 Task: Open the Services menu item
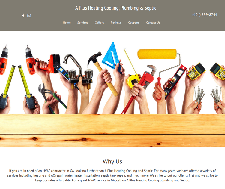click(83, 23)
